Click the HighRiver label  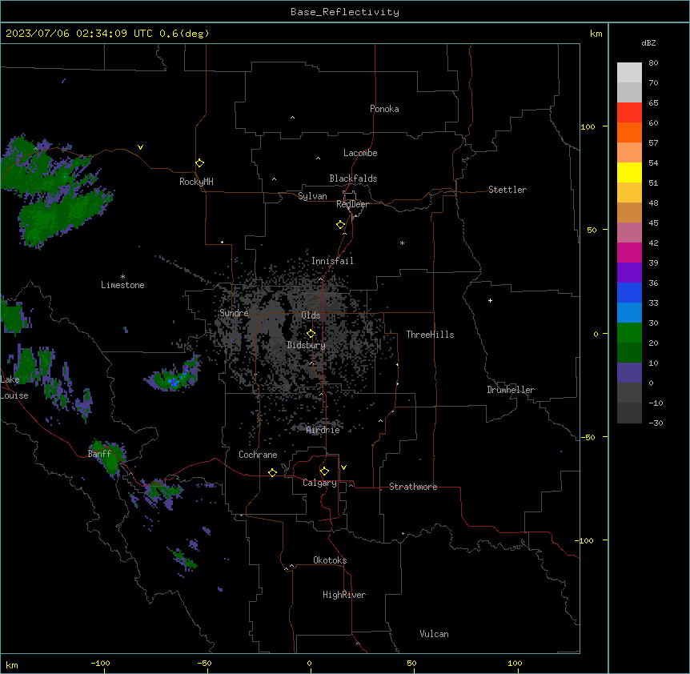(344, 595)
